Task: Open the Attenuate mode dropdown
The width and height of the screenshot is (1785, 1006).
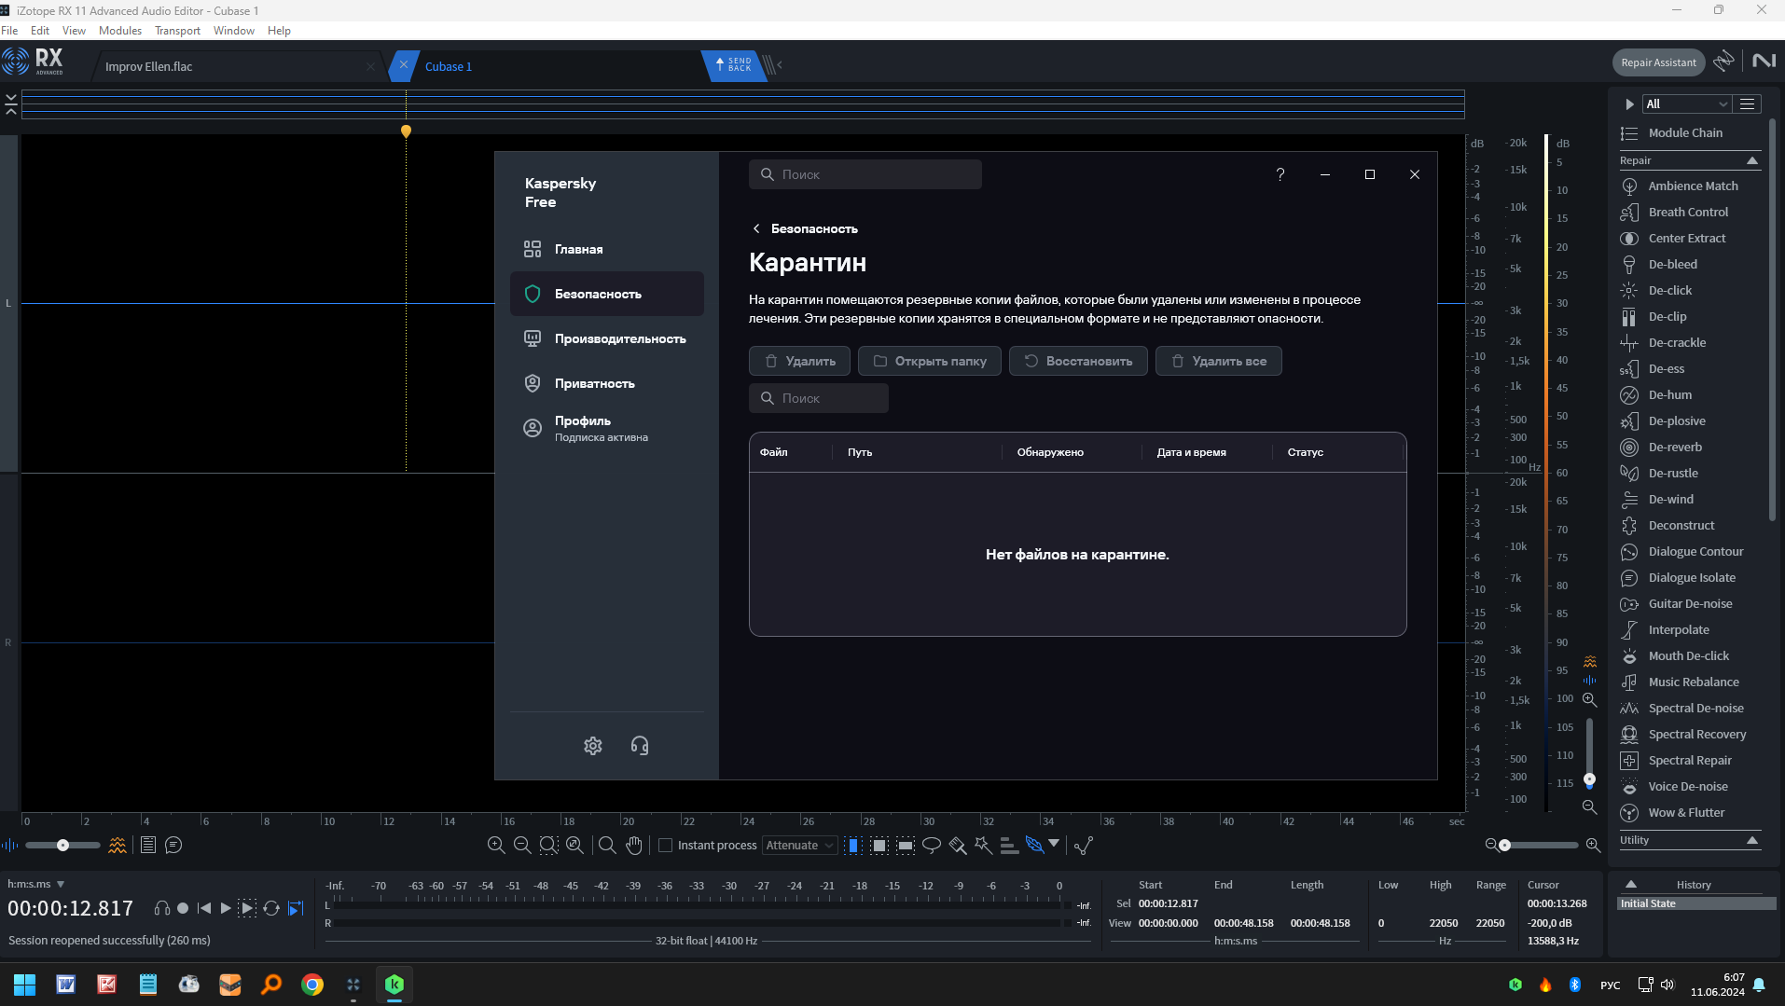Action: click(799, 845)
